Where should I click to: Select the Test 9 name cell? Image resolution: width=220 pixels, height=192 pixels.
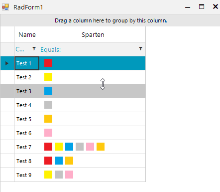[x=27, y=175]
